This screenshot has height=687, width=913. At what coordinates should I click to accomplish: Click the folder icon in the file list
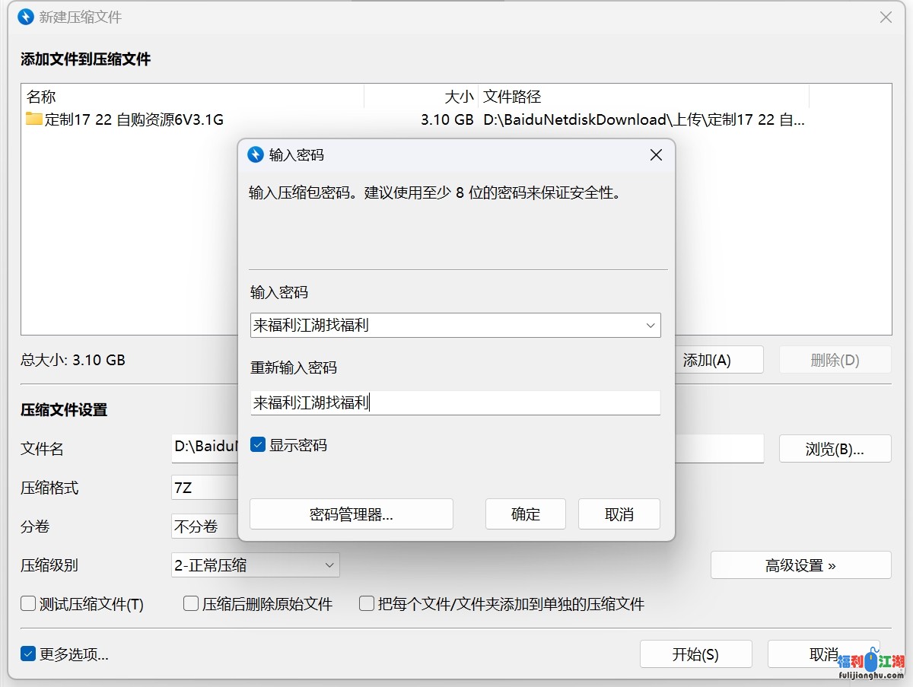[x=34, y=119]
